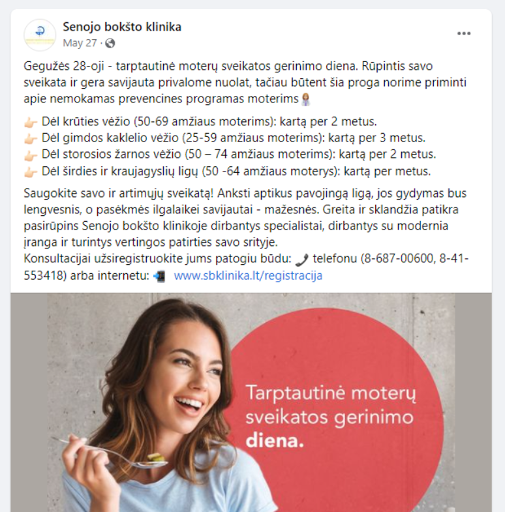Click the May 27 post timestamp

[x=80, y=43]
